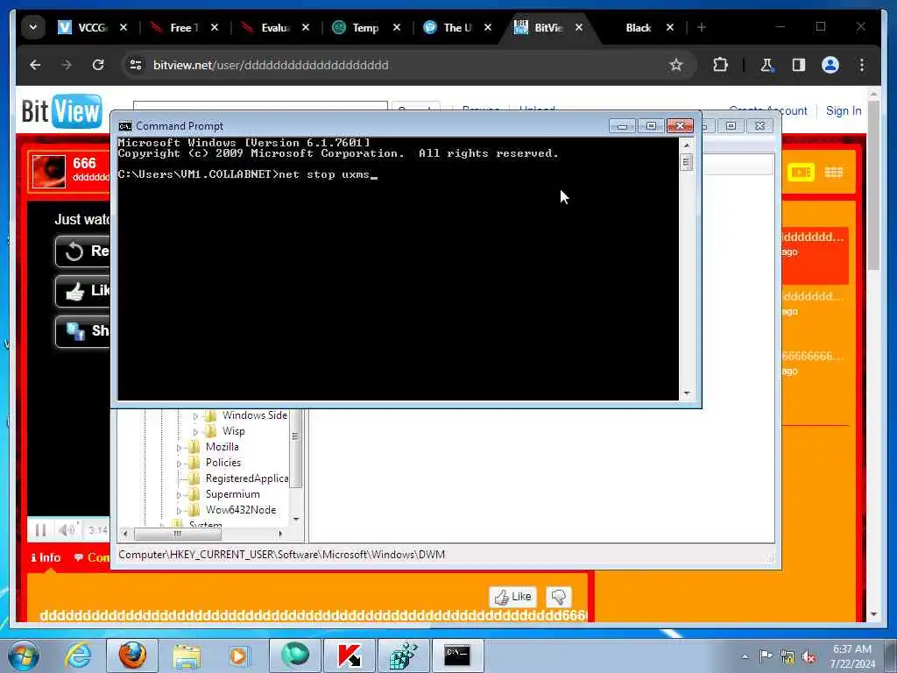The image size is (897, 673).
Task: Click the thumbs-down dislike button
Action: point(558,597)
